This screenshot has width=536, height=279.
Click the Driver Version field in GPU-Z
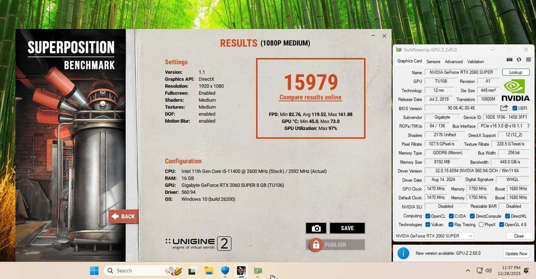tap(477, 170)
